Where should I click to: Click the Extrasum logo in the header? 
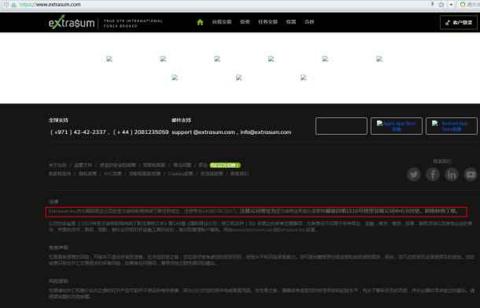click(x=72, y=22)
